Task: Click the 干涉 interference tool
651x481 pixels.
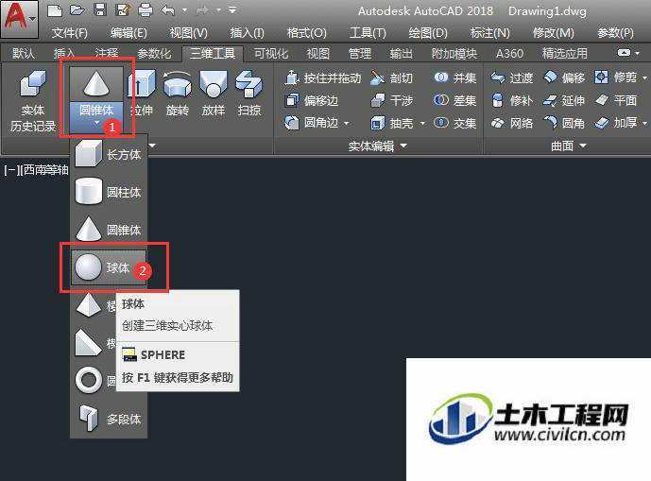Action: pos(391,100)
